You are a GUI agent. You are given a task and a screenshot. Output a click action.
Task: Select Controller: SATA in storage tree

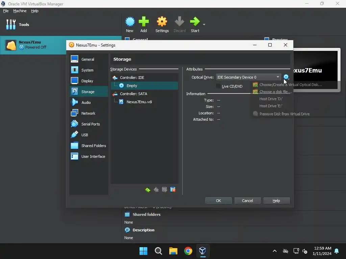pyautogui.click(x=144, y=94)
